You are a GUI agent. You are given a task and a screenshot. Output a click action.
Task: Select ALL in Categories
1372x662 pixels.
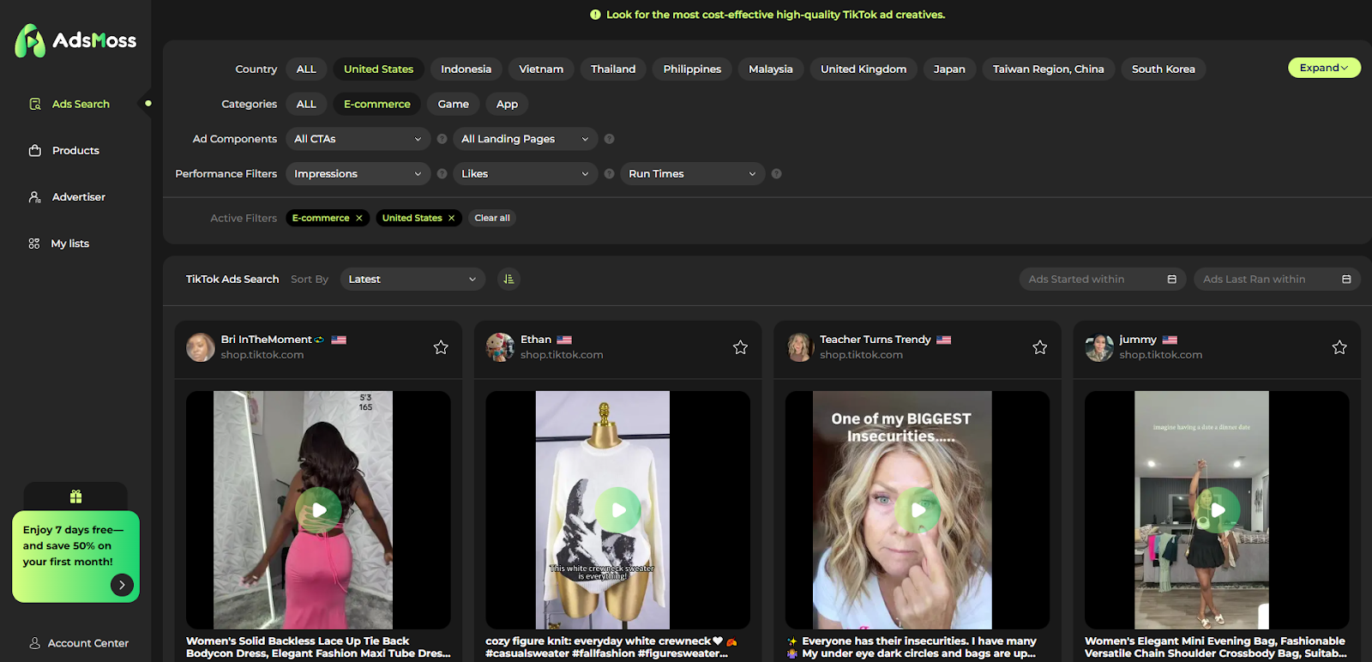(x=306, y=105)
